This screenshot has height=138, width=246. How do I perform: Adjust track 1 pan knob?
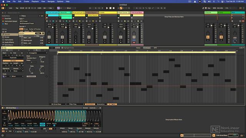[x=49, y=33]
